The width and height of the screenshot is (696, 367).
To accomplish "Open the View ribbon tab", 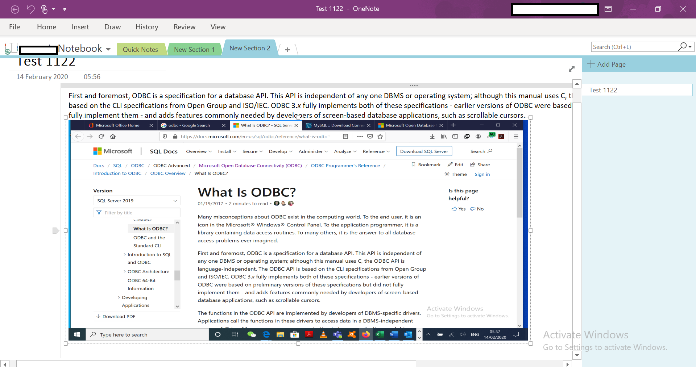I will coord(218,27).
